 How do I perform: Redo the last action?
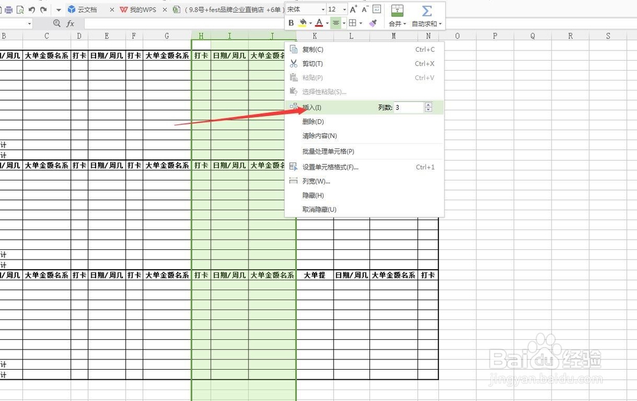[43, 10]
